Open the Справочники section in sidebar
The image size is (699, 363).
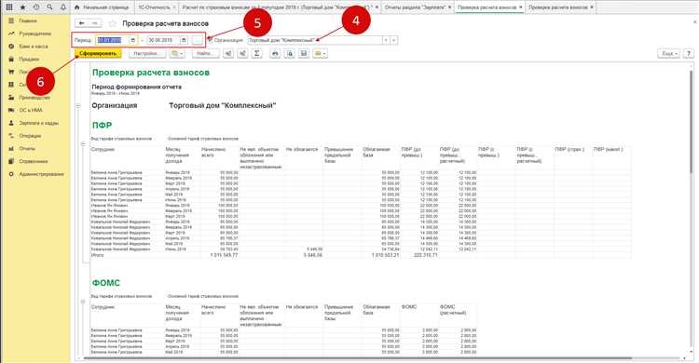pos(33,161)
